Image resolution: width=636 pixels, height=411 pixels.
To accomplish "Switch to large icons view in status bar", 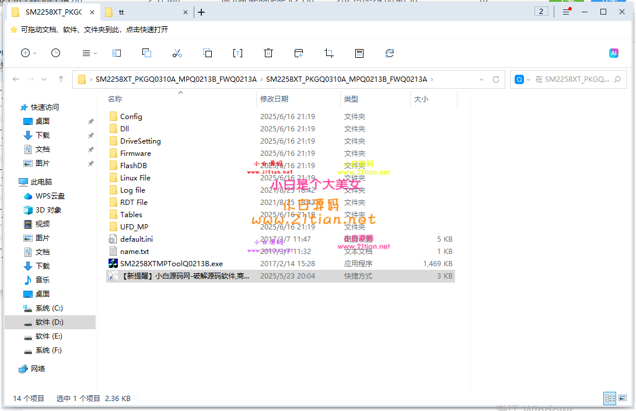I will coord(622,398).
